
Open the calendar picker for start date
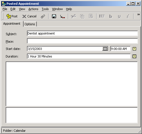(105, 49)
